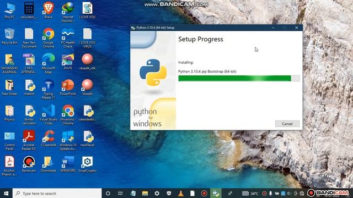Select I LOVE YOU VIRUS file icon
The height and width of the screenshot is (198, 353).
click(87, 38)
